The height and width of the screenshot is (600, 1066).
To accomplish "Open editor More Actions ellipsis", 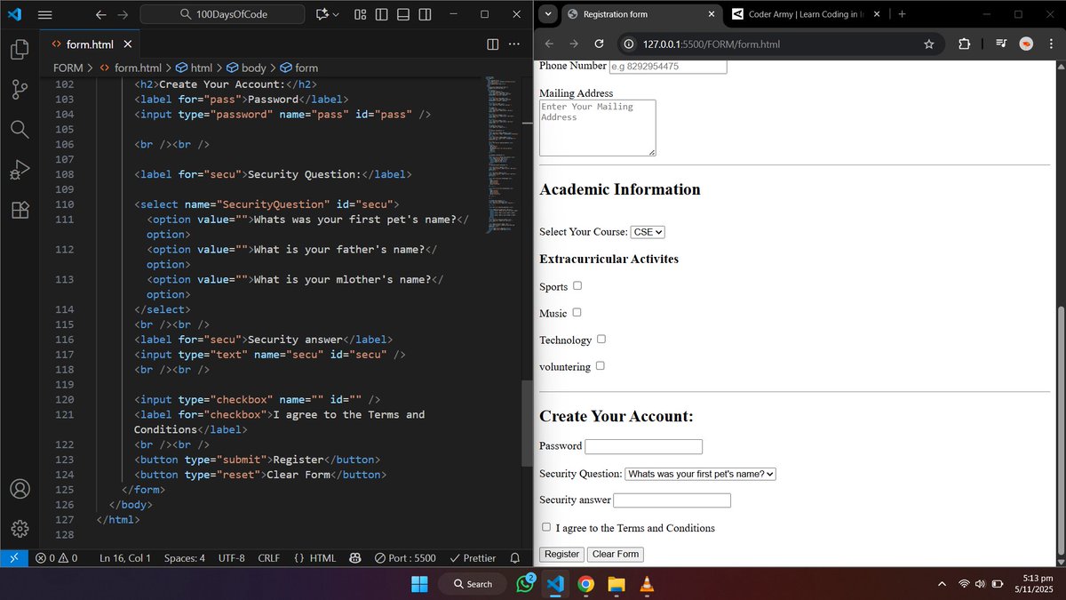I will click(x=514, y=44).
